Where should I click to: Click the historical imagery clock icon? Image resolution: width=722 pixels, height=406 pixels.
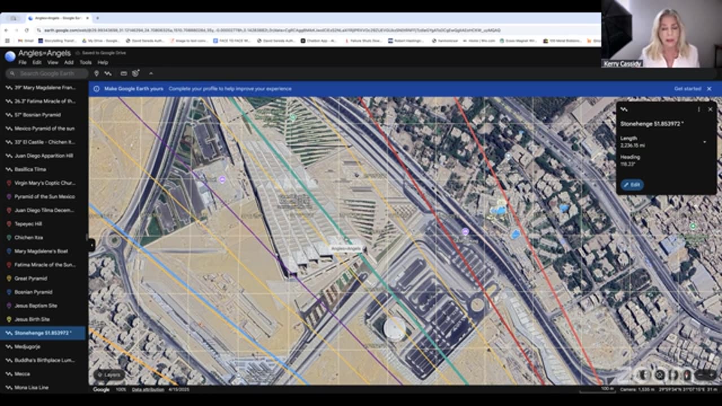[x=136, y=73]
